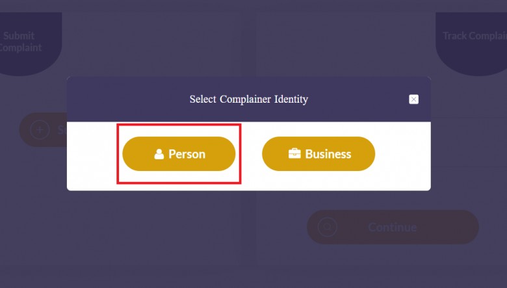
Task: Click the word Business on the button
Action: point(328,154)
